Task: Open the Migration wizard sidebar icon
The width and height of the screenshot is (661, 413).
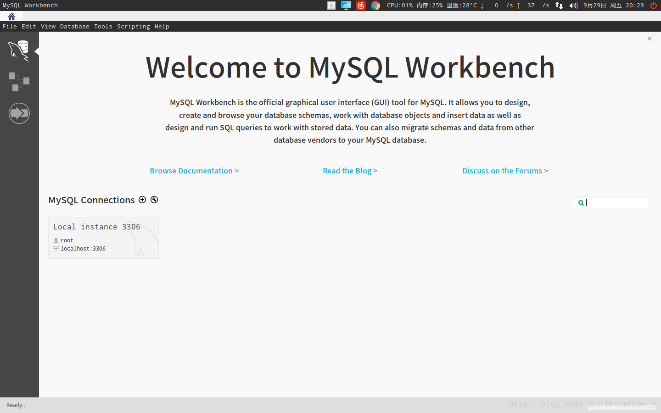Action: (19, 113)
